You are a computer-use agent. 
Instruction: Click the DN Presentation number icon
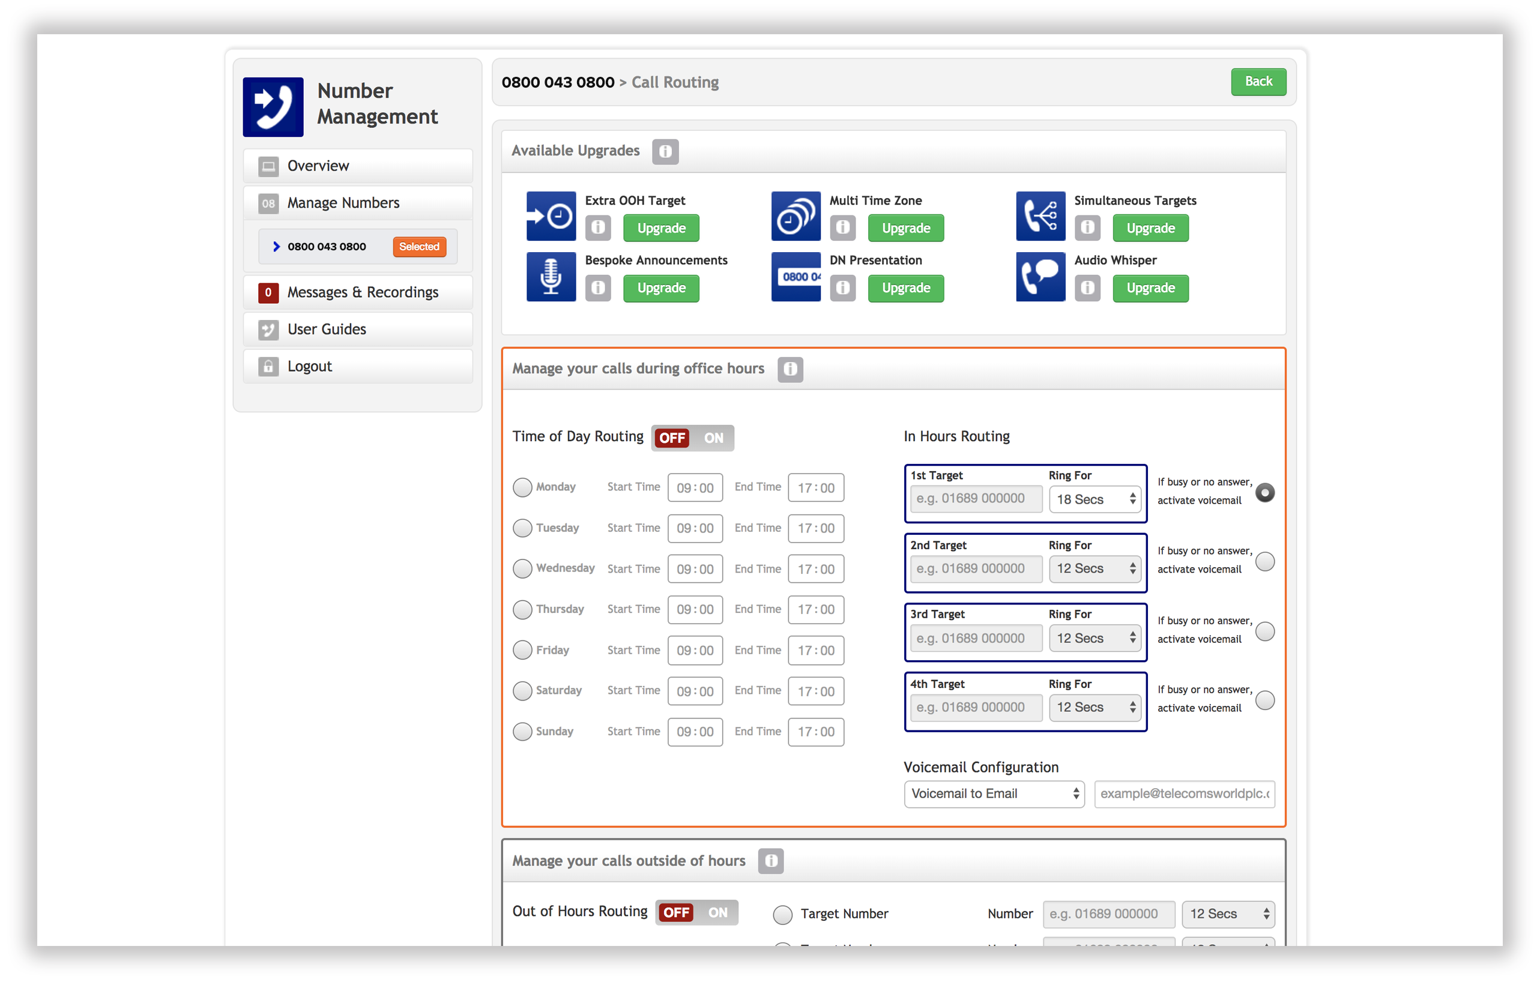796,276
